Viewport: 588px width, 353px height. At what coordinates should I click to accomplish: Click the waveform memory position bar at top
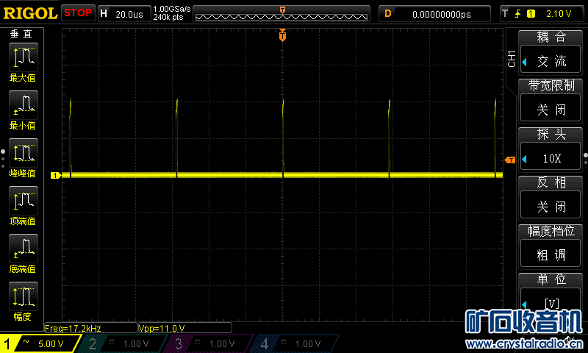click(x=283, y=15)
